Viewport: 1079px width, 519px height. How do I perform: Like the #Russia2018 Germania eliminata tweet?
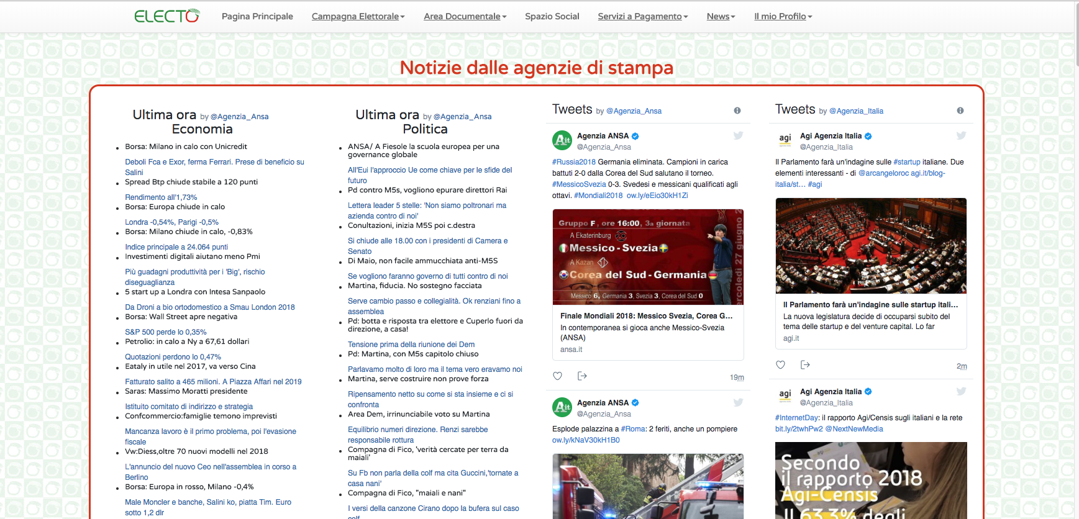coord(558,376)
